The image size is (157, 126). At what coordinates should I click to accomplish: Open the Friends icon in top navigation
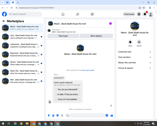[x=78, y=14]
